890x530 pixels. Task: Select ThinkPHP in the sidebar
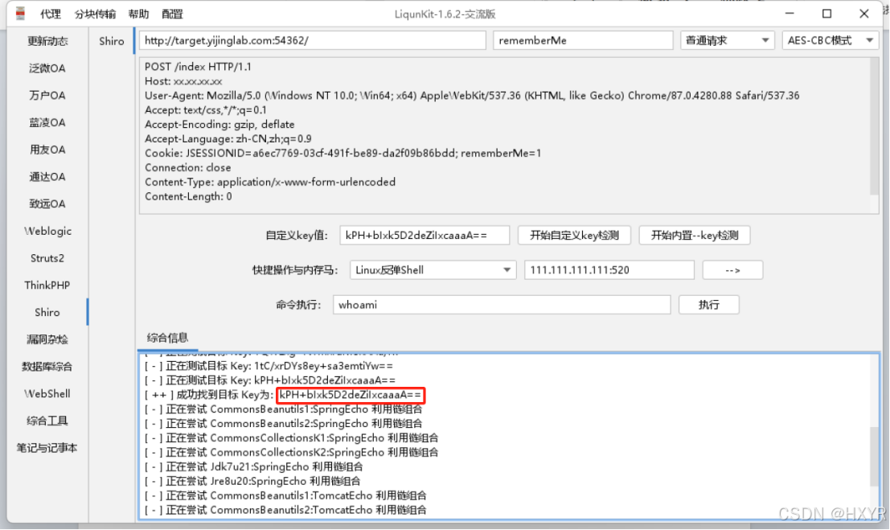tap(47, 286)
